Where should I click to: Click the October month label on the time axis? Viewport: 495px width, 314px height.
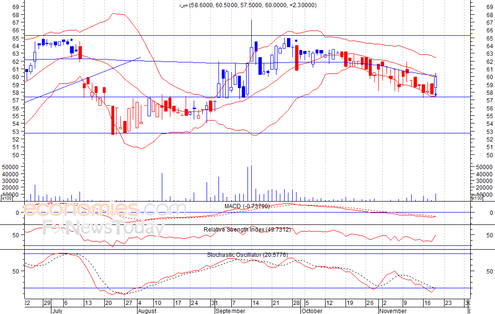(312, 311)
